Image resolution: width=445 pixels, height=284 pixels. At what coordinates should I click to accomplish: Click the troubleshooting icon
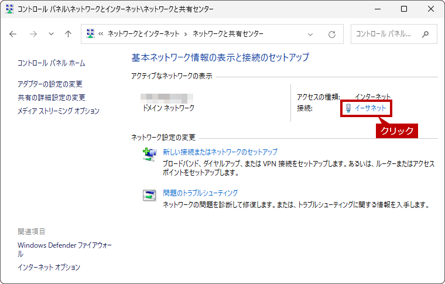click(x=149, y=195)
